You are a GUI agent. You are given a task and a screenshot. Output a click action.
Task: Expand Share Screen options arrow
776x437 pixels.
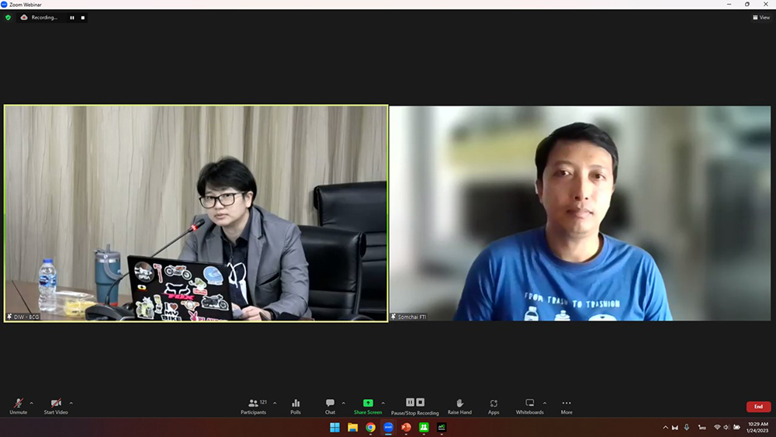(x=383, y=403)
